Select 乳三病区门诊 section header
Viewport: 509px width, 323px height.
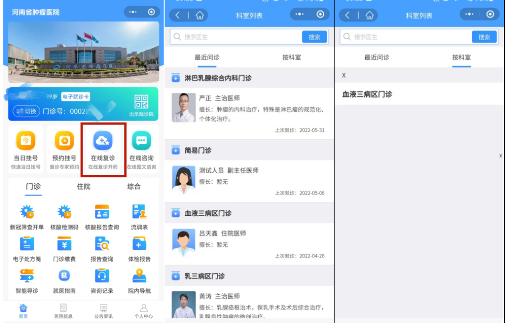[249, 276]
